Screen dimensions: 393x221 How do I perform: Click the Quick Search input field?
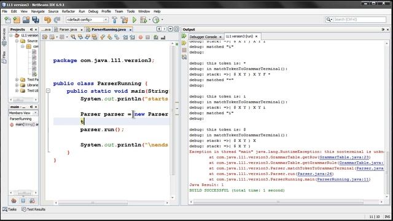click(x=359, y=19)
